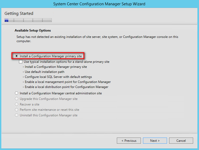Select Upgrade this Configuration Manager site option

(16, 99)
